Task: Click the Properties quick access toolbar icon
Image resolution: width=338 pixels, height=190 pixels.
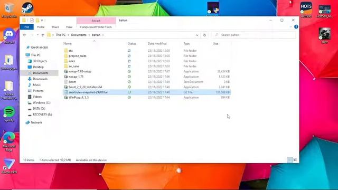Action: point(32,20)
